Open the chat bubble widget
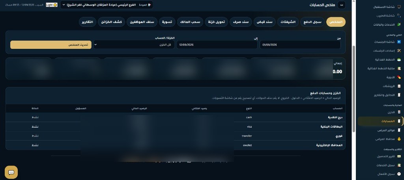Screen dimensions: 404x180 (11, 172)
